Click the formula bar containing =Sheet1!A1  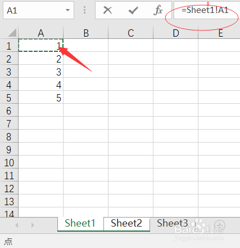207,10
